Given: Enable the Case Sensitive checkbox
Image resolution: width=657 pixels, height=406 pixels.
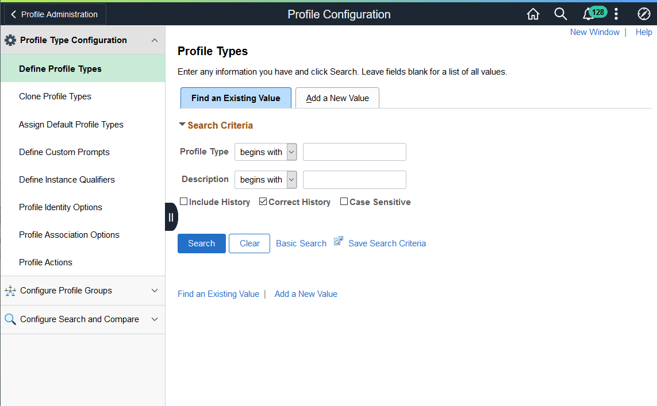Looking at the screenshot, I should (x=344, y=202).
